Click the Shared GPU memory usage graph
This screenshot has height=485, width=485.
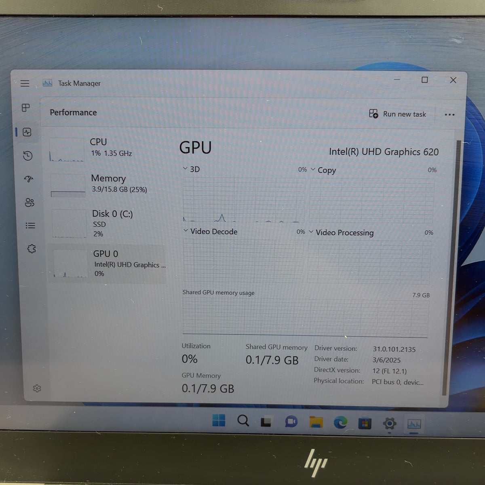pos(305,317)
